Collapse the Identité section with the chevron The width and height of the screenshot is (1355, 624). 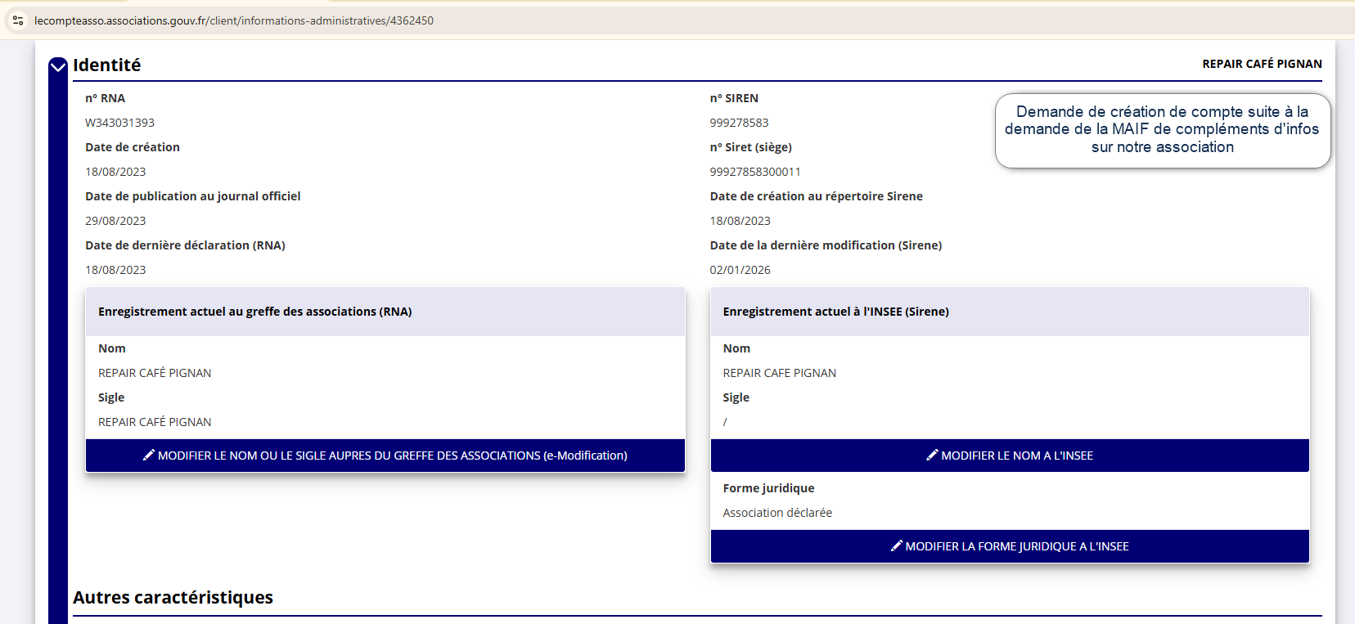click(x=57, y=66)
